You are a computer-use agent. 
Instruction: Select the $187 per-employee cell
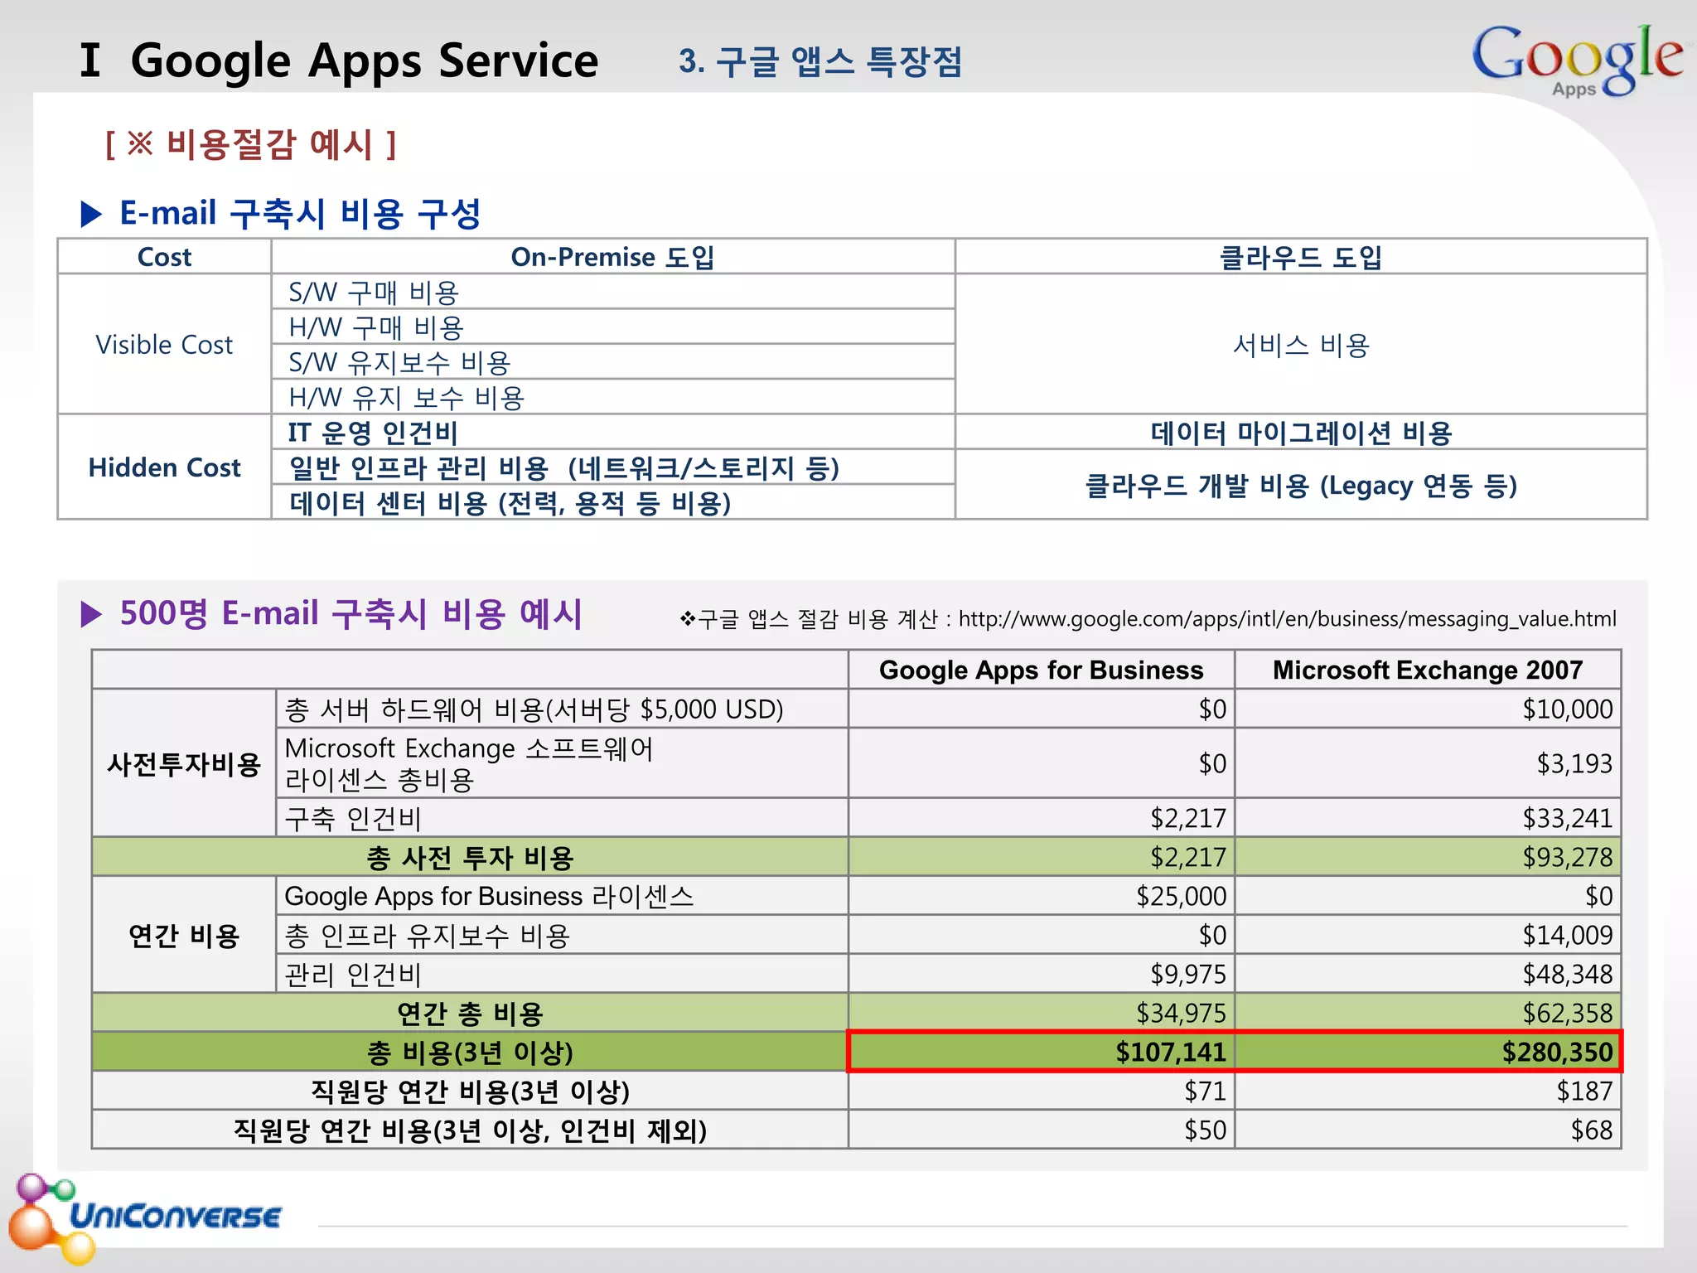pyautogui.click(x=1428, y=1091)
